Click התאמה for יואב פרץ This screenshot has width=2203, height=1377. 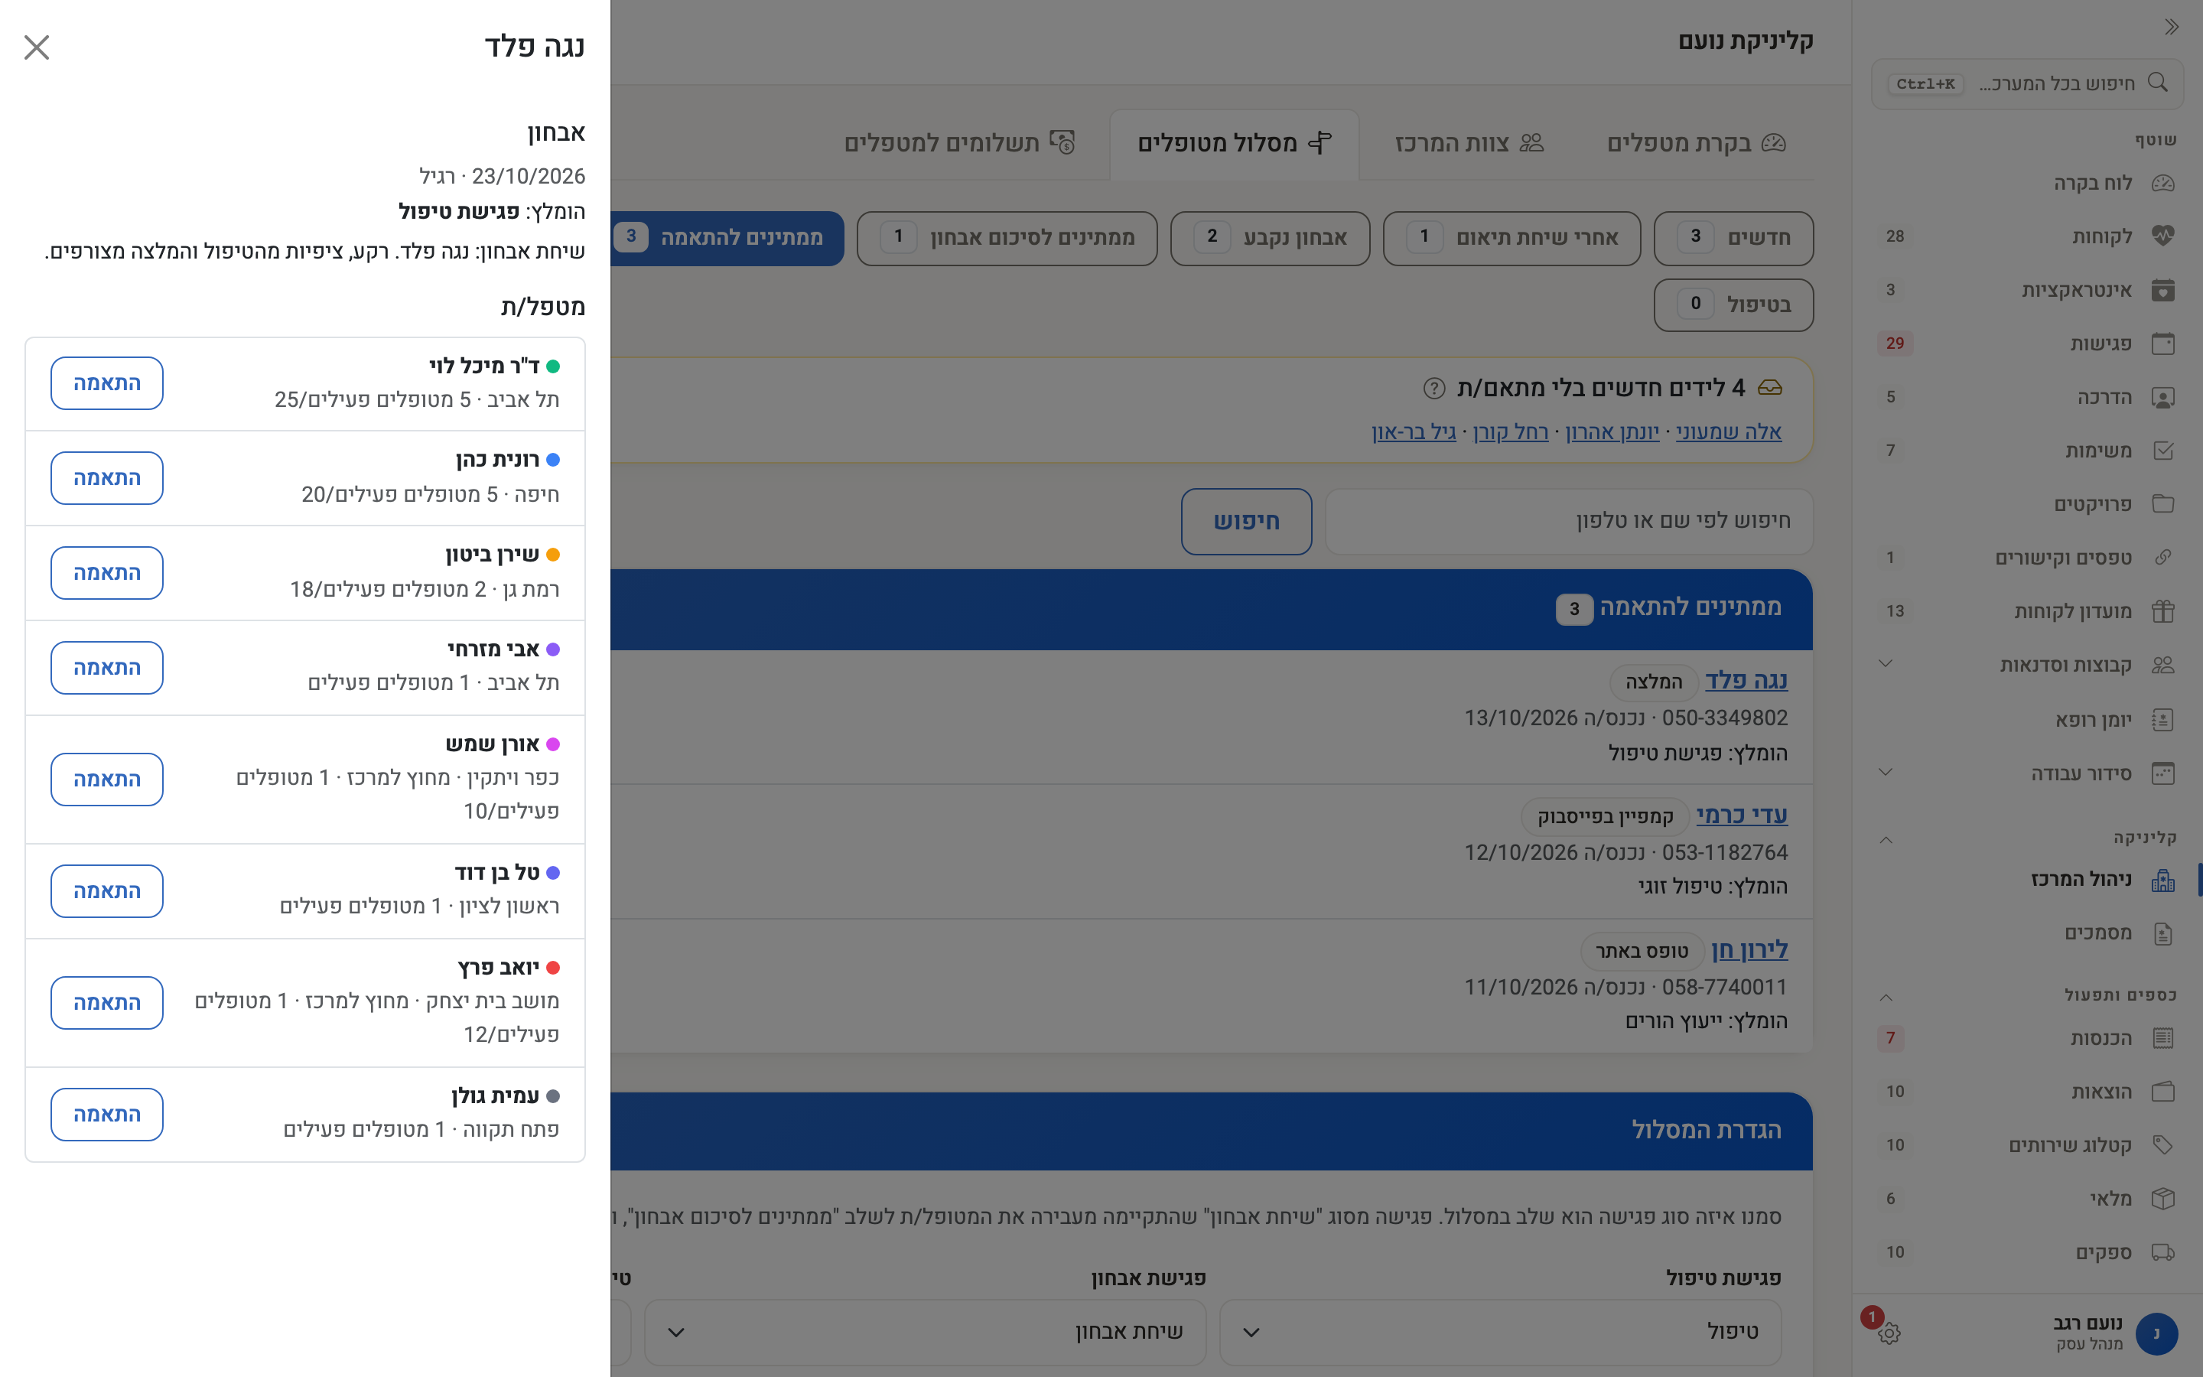[106, 1003]
